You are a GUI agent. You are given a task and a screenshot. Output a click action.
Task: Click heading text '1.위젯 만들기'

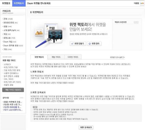(x=37, y=72)
